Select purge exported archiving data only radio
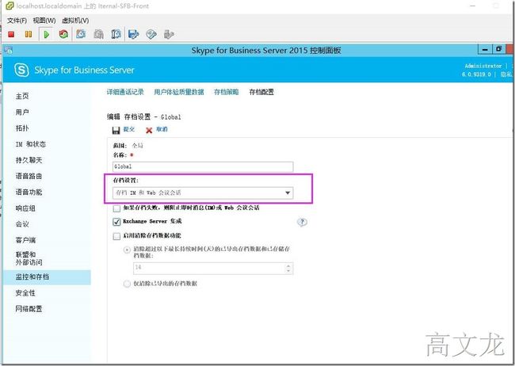 (x=127, y=284)
